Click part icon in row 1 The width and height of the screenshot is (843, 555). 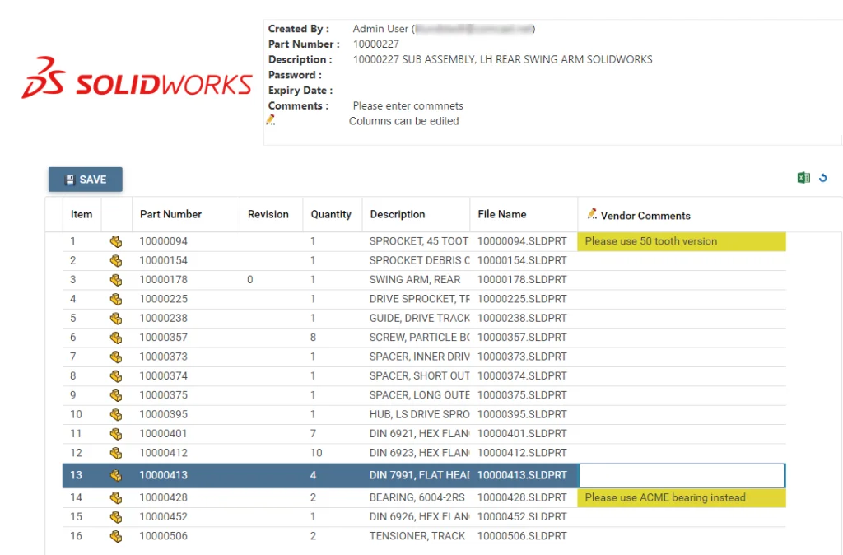click(116, 241)
